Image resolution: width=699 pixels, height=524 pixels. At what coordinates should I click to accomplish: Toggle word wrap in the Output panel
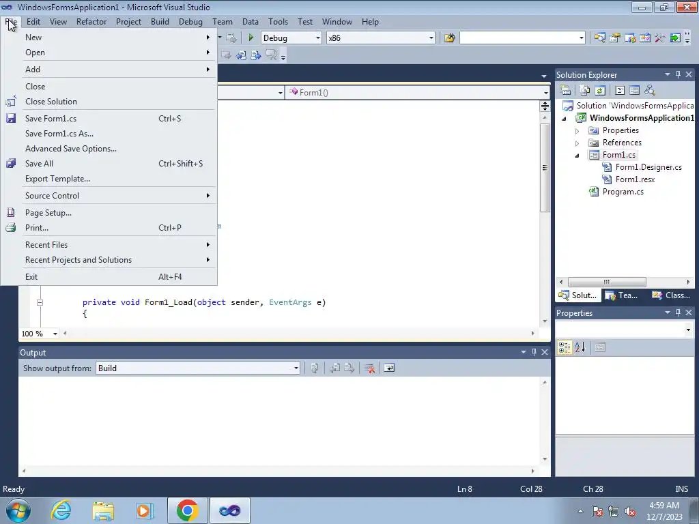pos(389,368)
